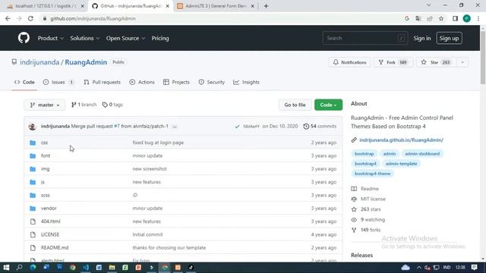Viewport: 486px width, 273px height.
Task: Select the admin-template topic tag
Action: [402, 164]
